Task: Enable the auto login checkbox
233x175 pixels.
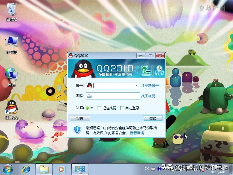Action: [122, 108]
